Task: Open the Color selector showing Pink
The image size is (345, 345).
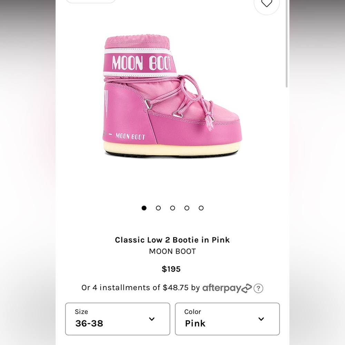Action: click(x=227, y=319)
